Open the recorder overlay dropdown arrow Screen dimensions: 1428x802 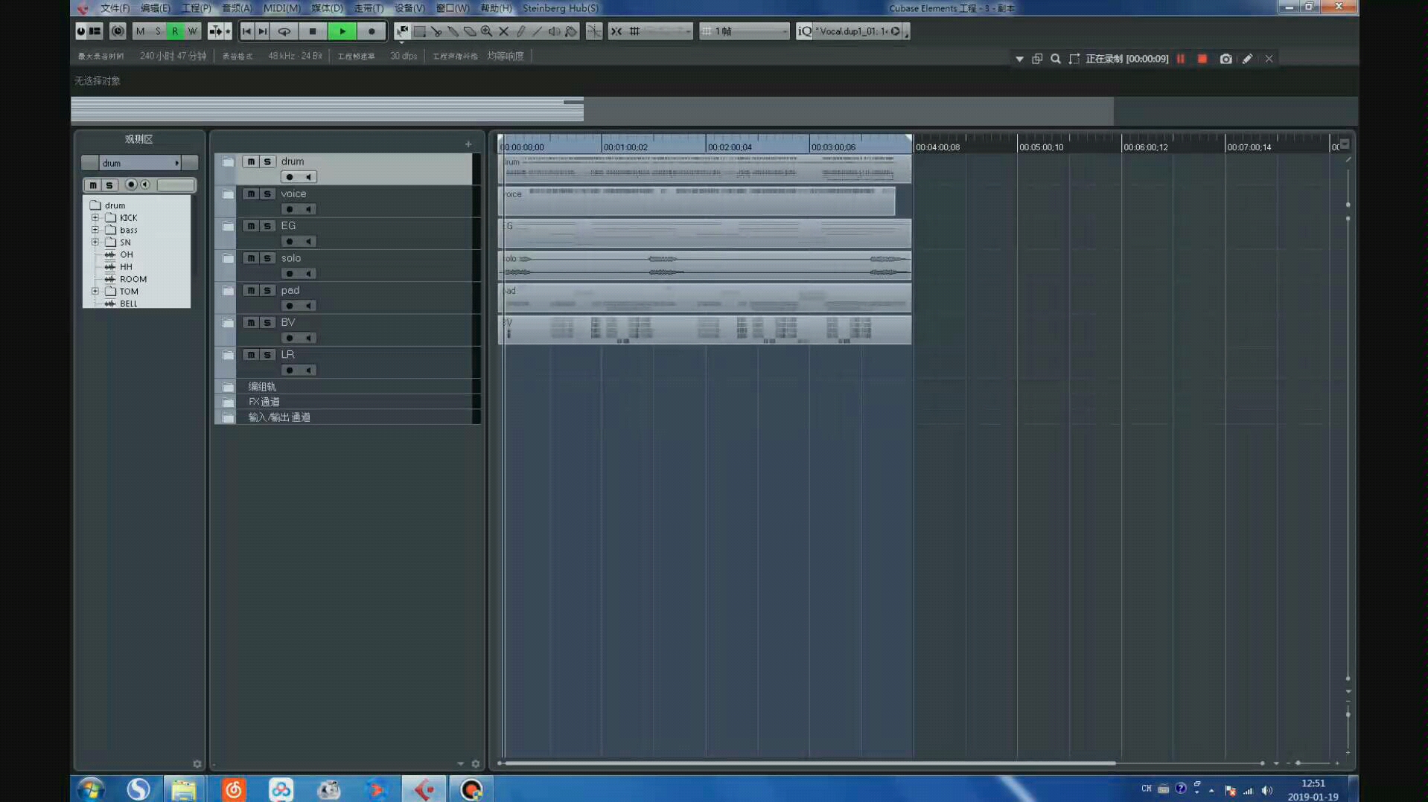[x=1019, y=59]
